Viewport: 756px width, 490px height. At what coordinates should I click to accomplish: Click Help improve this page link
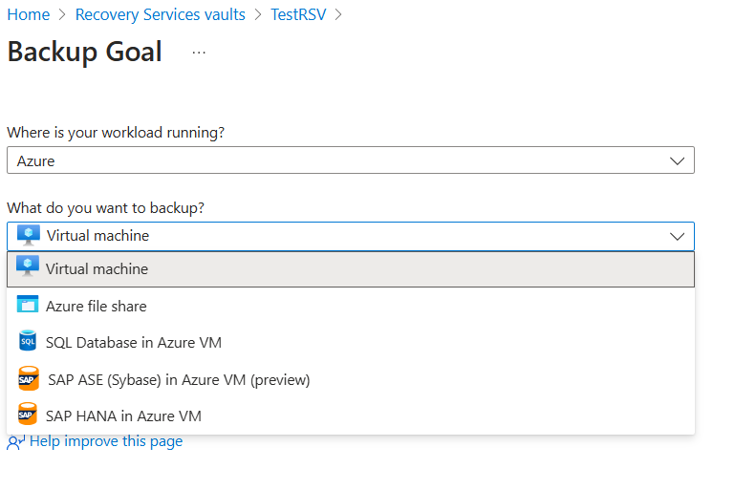[106, 441]
